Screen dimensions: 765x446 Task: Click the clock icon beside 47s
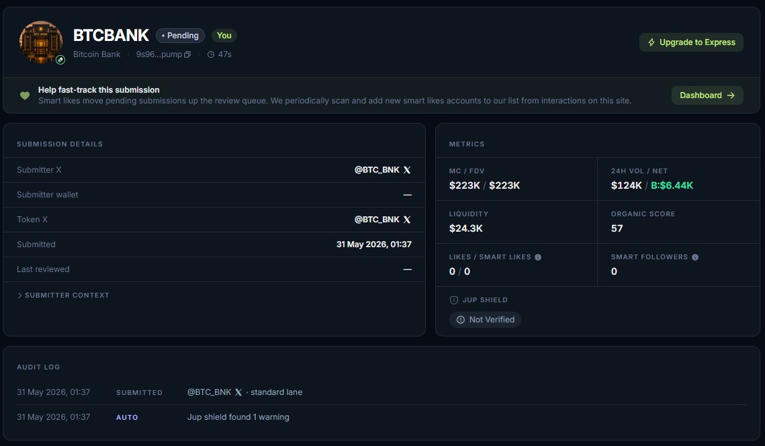(211, 54)
